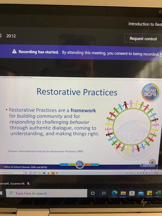Image resolution: width=162 pixels, height=216 pixels.
Task: Click the Windows Start button
Action: (1, 193)
